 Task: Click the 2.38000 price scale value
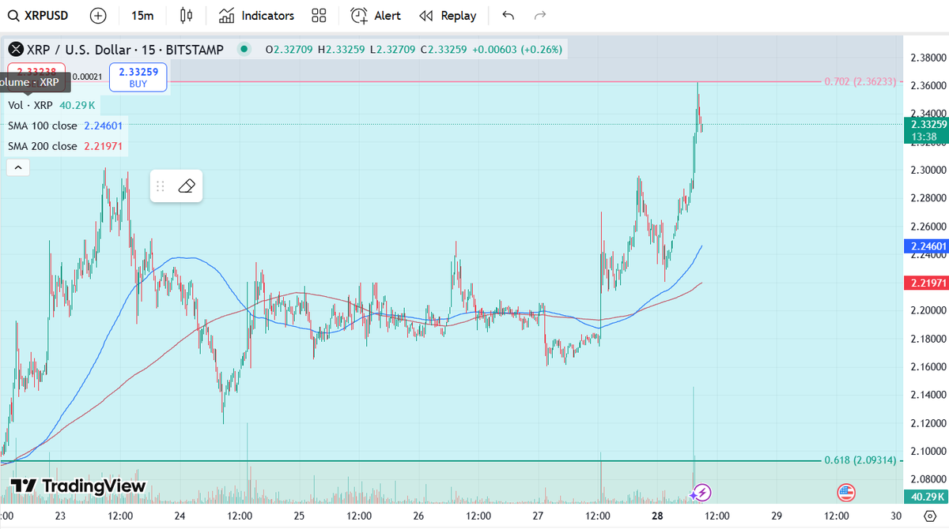928,58
